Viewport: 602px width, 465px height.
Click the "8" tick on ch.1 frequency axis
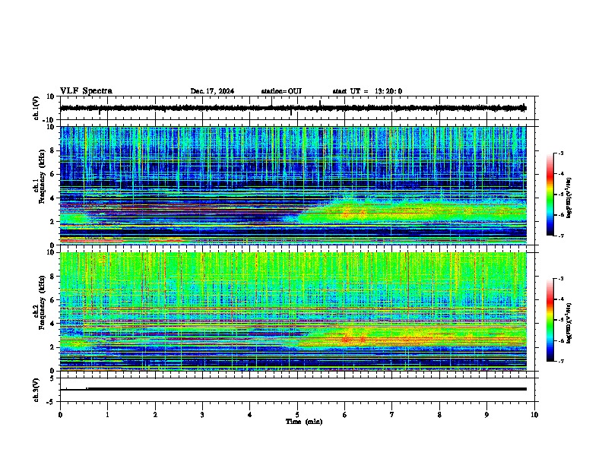tap(52, 150)
